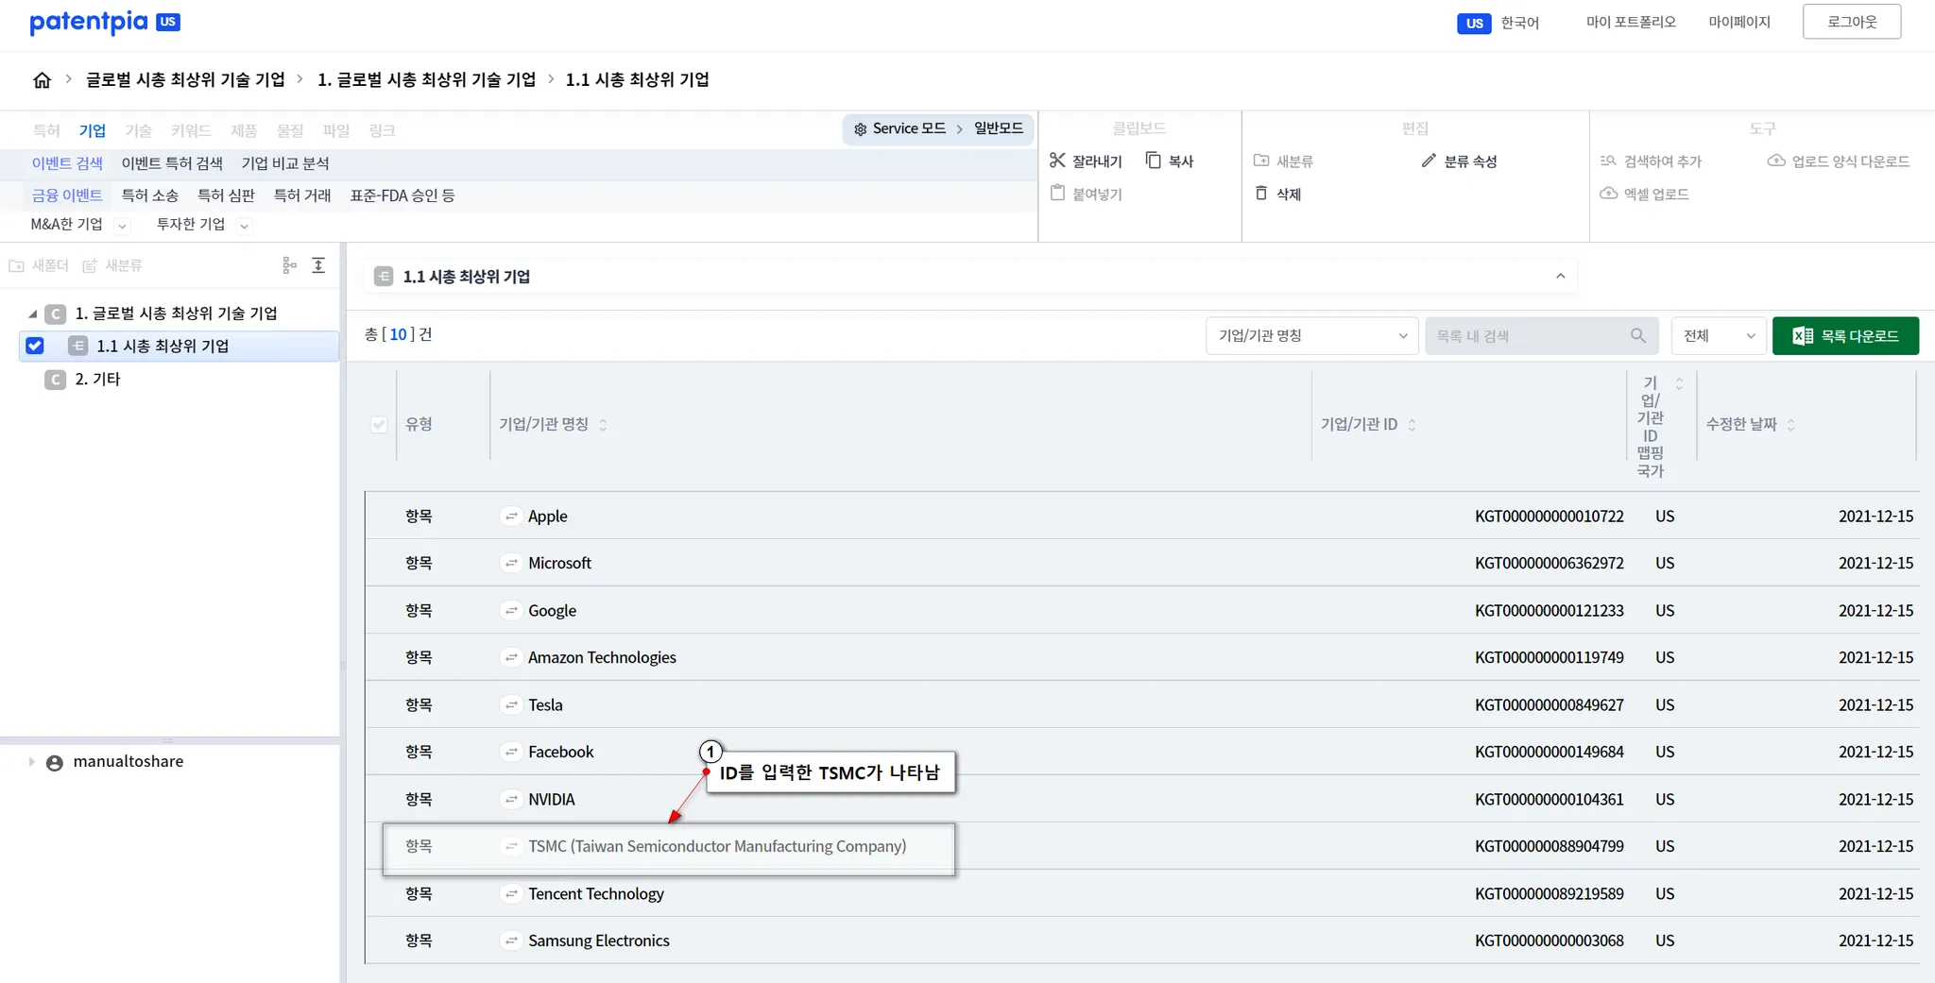This screenshot has width=1935, height=983.
Task: Open 마이 포트폴리오 link
Action: tap(1631, 22)
